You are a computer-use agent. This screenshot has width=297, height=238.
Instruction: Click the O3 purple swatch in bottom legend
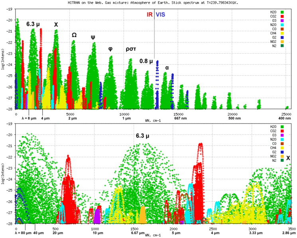(x=282, y=135)
